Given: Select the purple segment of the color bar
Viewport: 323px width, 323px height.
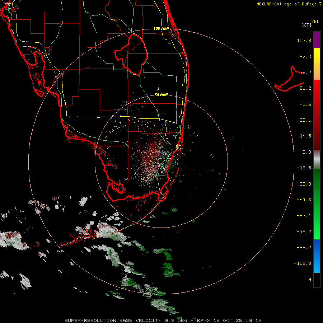Looking at the screenshot, I should click(x=317, y=40).
